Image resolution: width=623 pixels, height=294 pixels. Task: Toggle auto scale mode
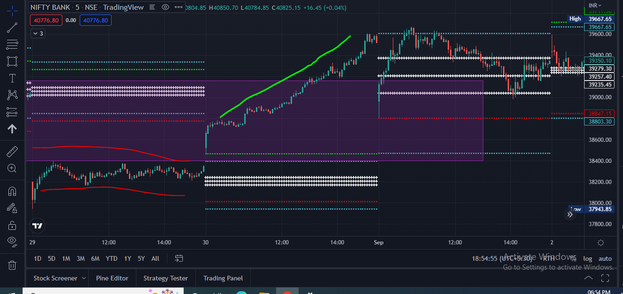[605, 258]
